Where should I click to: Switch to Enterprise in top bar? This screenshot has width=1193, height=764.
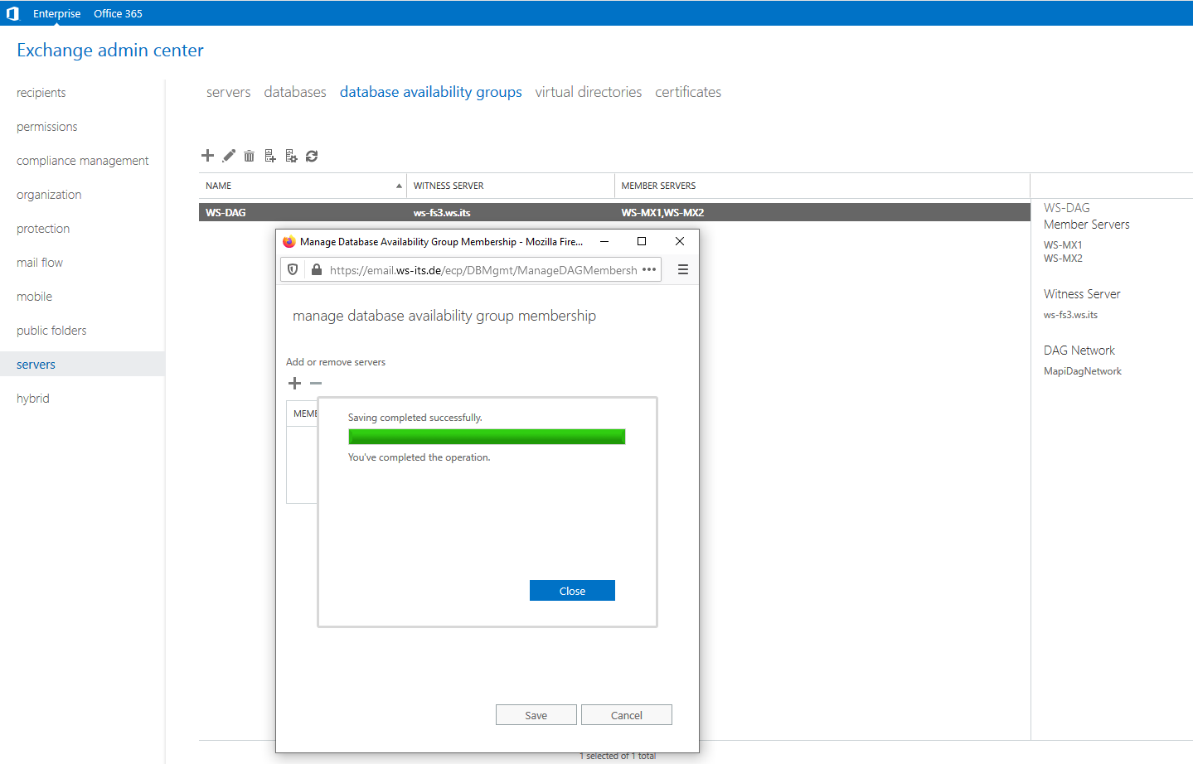57,13
